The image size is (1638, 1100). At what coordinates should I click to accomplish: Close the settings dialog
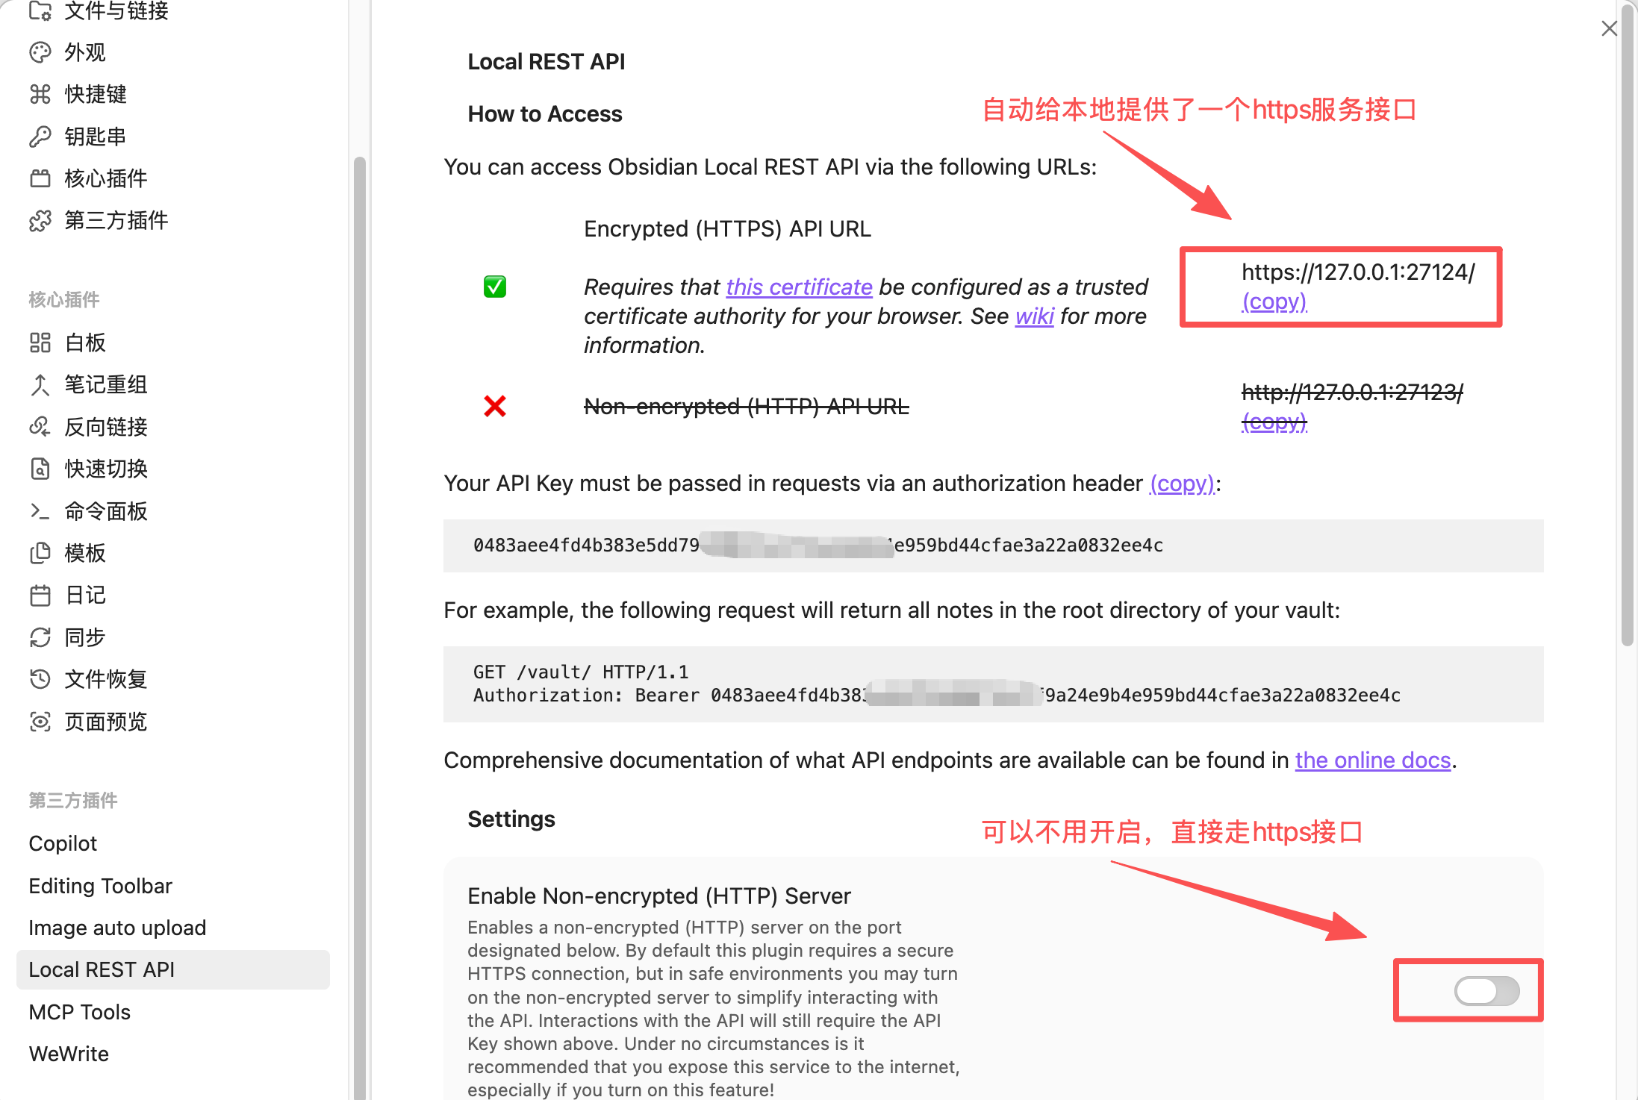[x=1609, y=28]
